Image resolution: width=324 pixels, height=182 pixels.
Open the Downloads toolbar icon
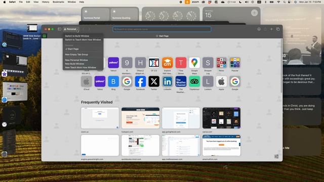(259, 29)
